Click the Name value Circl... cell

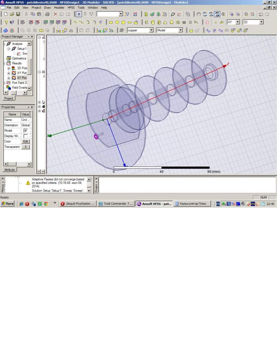(25, 119)
